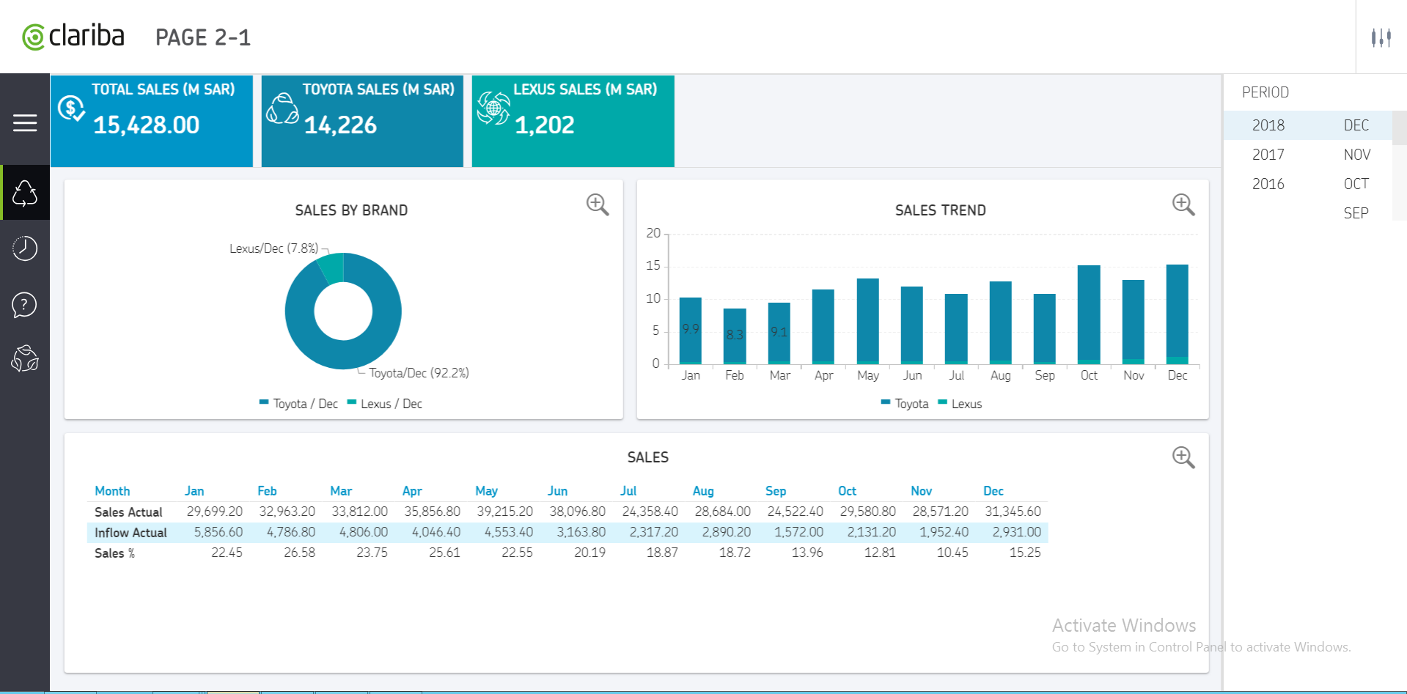Click Inflow Actual value 4,553.40

click(x=509, y=532)
